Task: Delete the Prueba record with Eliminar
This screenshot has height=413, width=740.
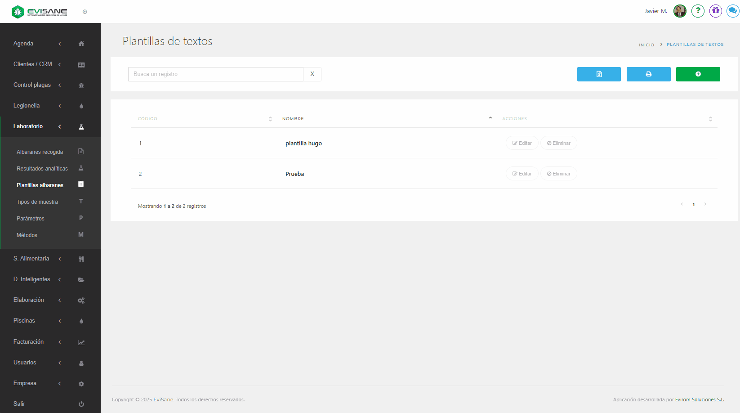Action: [x=558, y=174]
